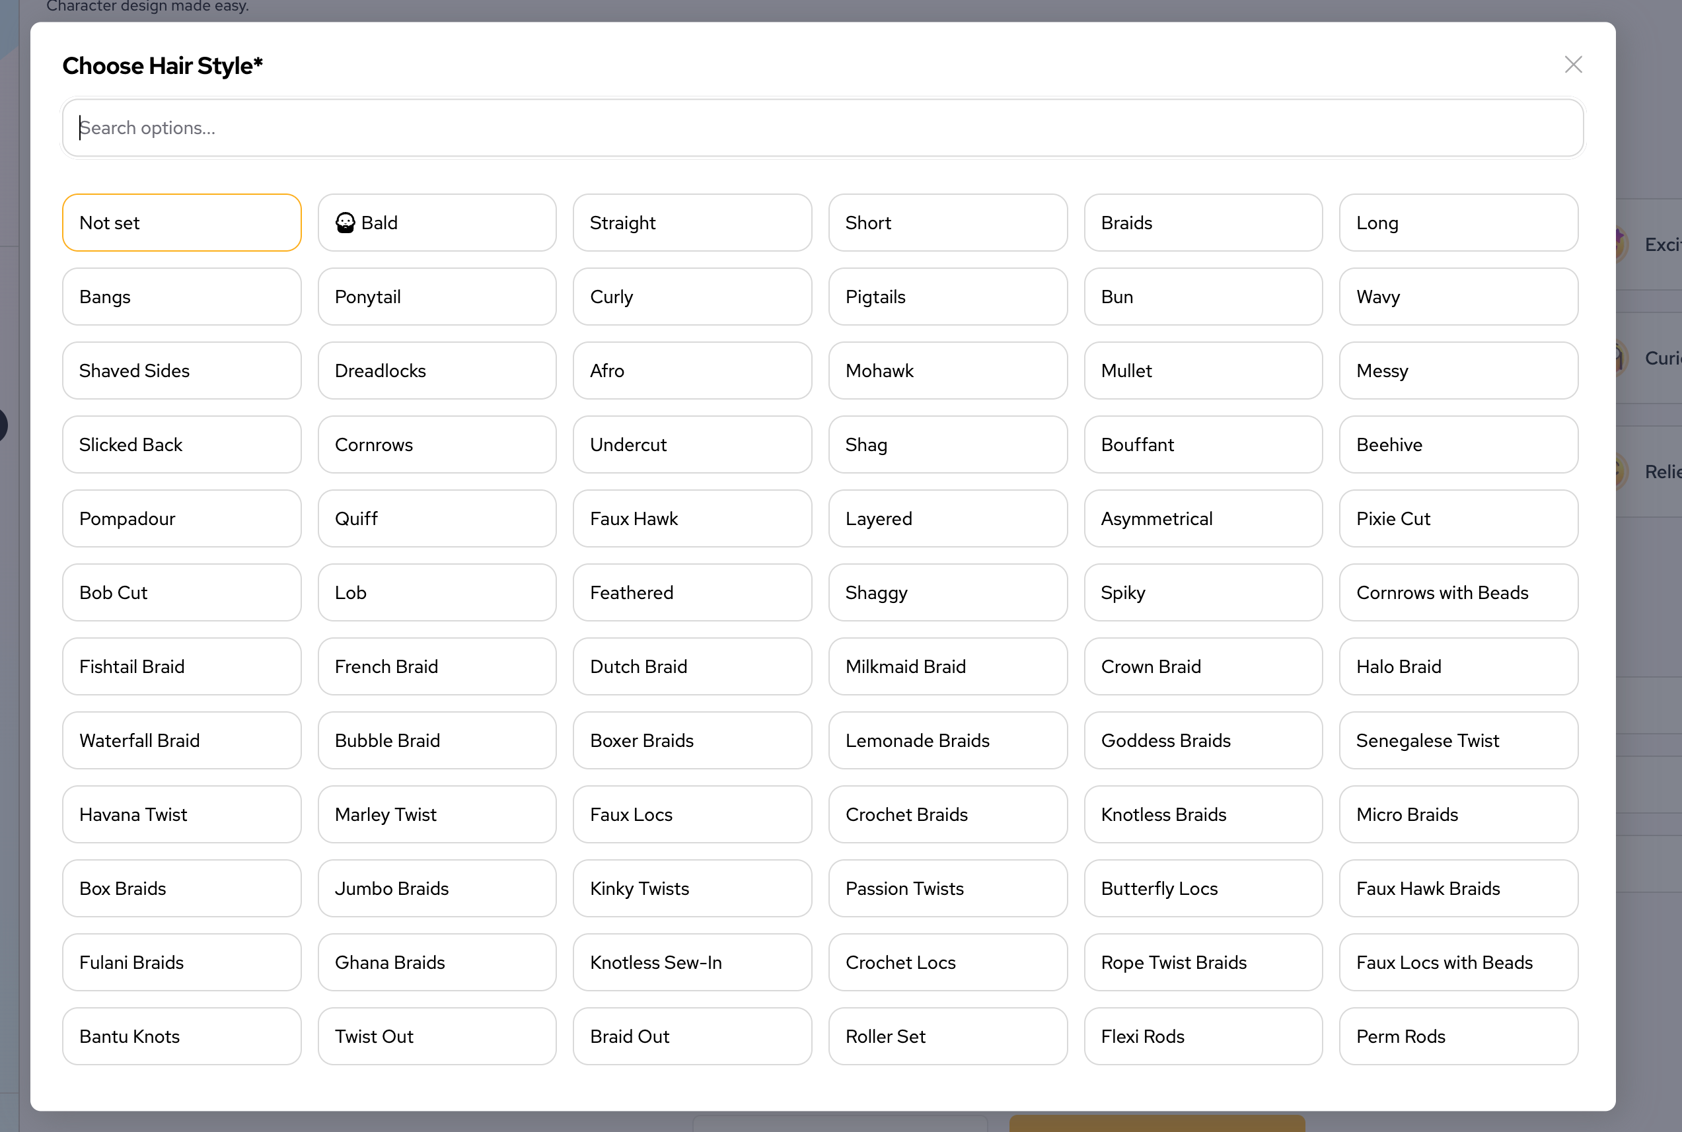Close the Choose Hair Style dialog
Viewport: 1682px width, 1132px height.
[x=1573, y=65]
